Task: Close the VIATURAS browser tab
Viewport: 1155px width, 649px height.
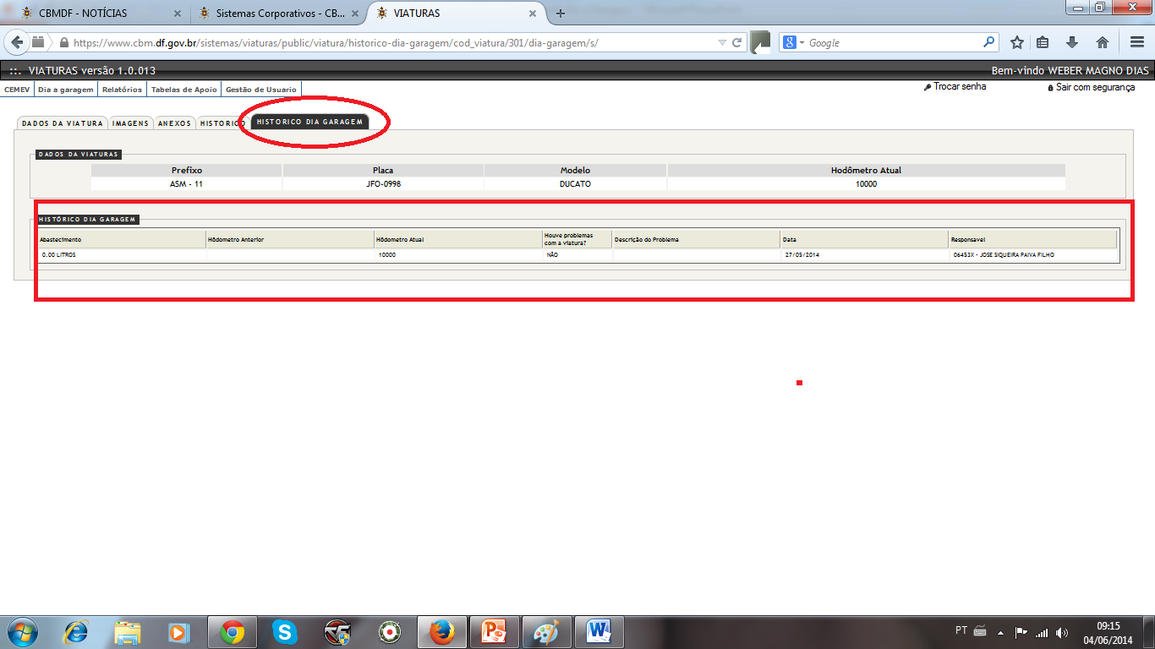Action: pyautogui.click(x=533, y=14)
